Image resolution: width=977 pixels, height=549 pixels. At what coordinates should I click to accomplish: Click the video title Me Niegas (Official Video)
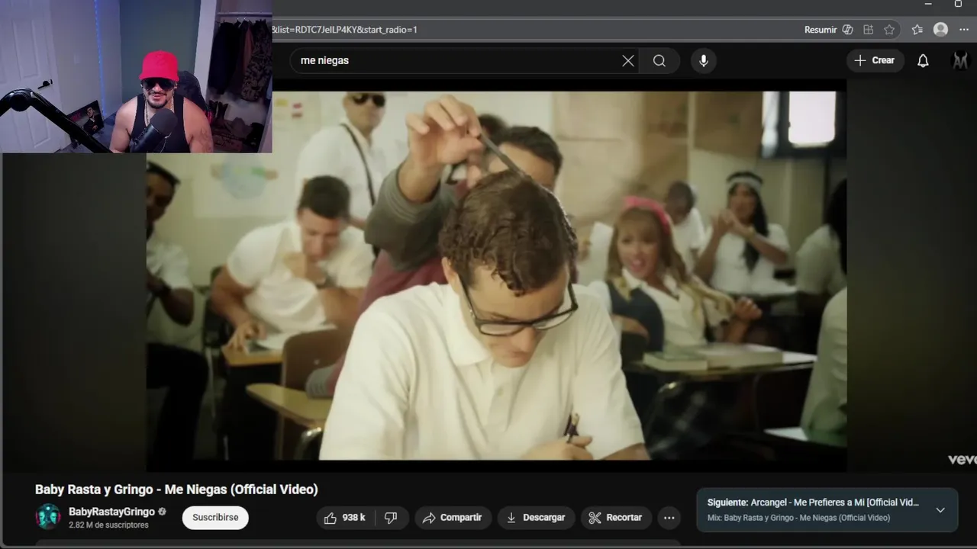click(176, 490)
